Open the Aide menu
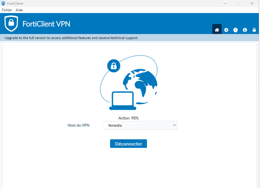The image size is (260, 188). [19, 10]
